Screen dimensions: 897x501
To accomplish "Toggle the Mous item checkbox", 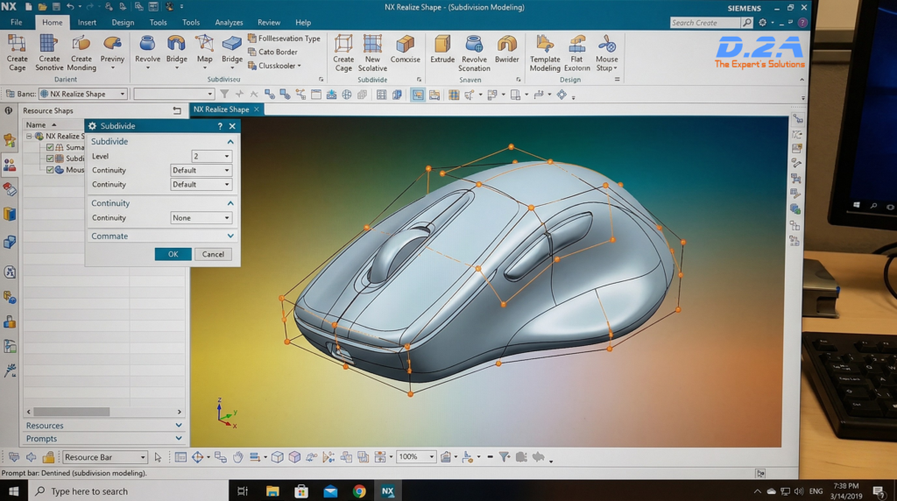I will [x=50, y=170].
